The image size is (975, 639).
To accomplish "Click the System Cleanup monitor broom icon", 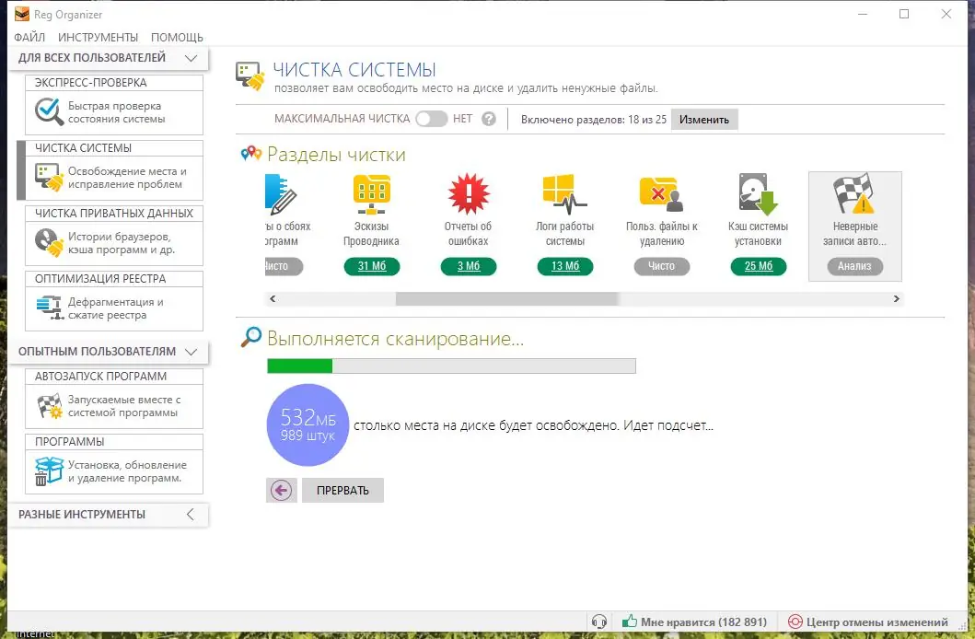I will pos(49,177).
